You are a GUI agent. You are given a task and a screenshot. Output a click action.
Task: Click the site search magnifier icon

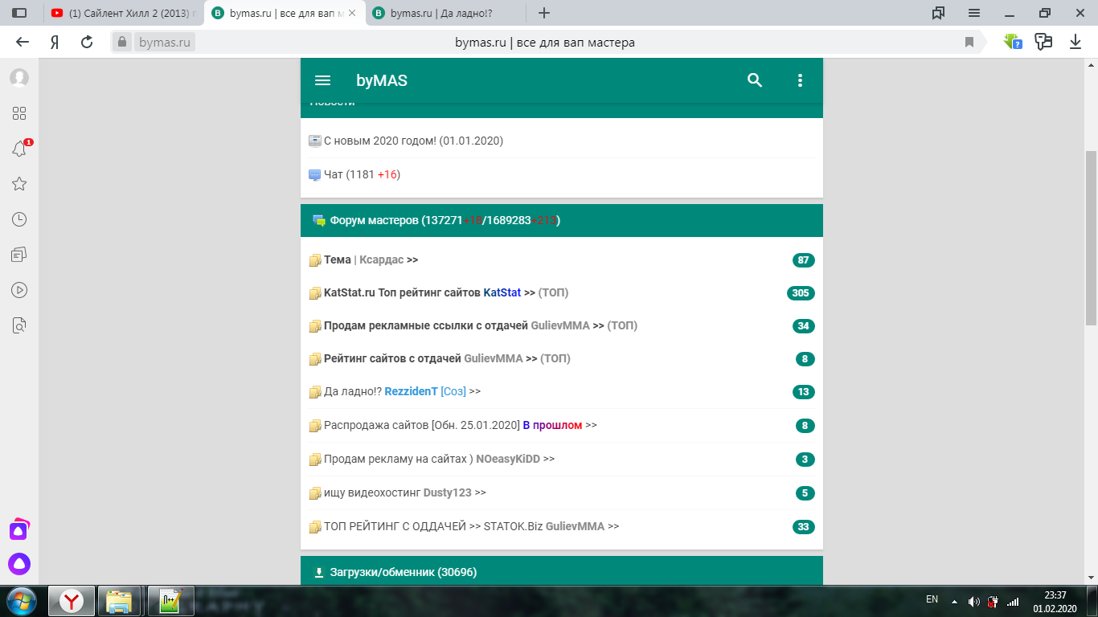pyautogui.click(x=755, y=80)
